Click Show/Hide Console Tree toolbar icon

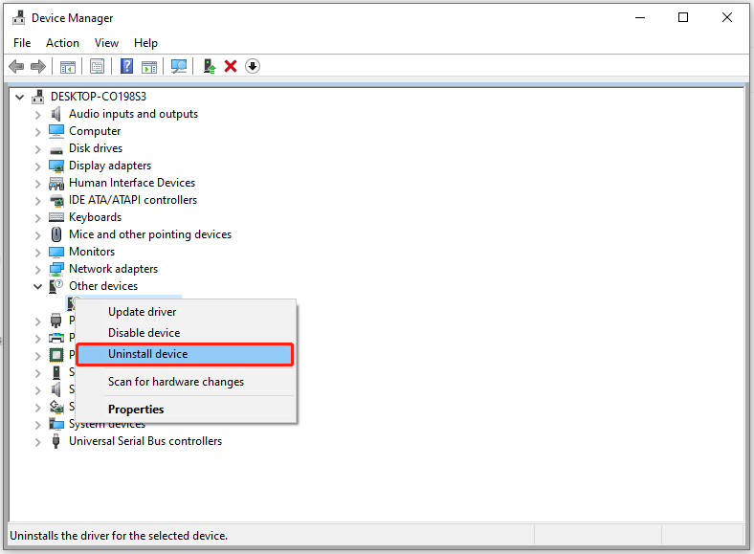tap(68, 66)
